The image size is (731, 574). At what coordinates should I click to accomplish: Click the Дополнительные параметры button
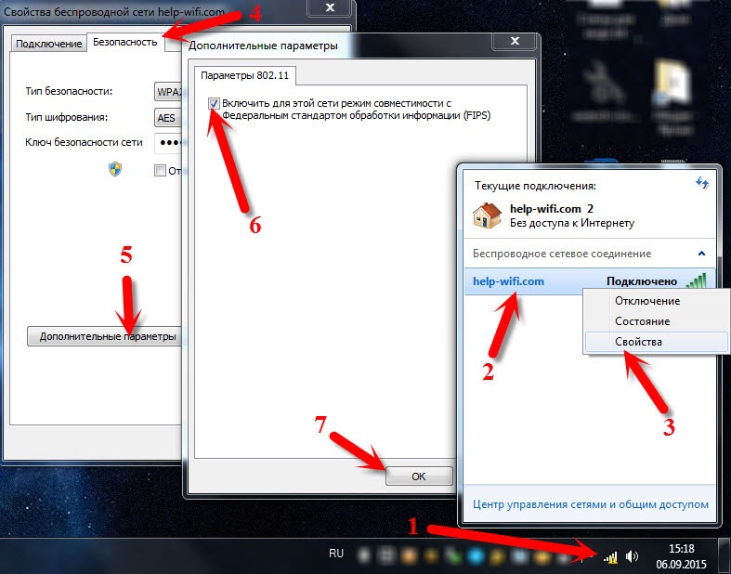(x=105, y=336)
